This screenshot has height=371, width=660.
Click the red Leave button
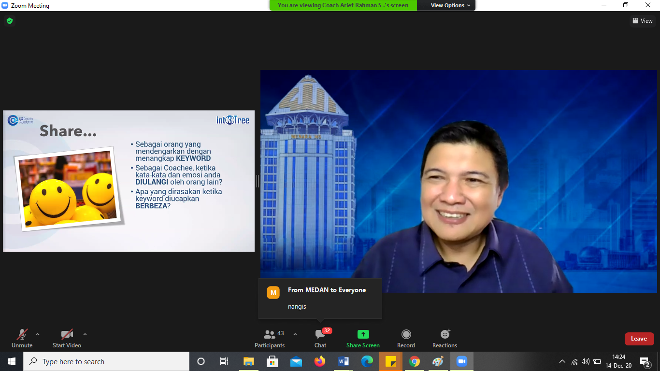639,339
